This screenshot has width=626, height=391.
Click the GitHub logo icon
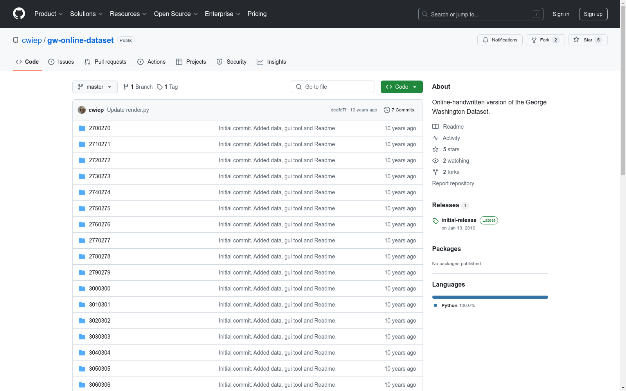pyautogui.click(x=19, y=14)
